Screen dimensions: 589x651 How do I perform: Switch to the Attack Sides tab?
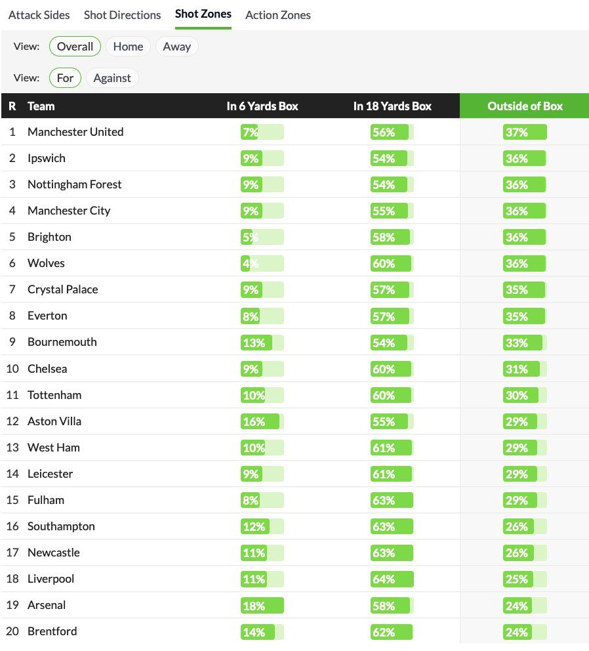tap(39, 15)
